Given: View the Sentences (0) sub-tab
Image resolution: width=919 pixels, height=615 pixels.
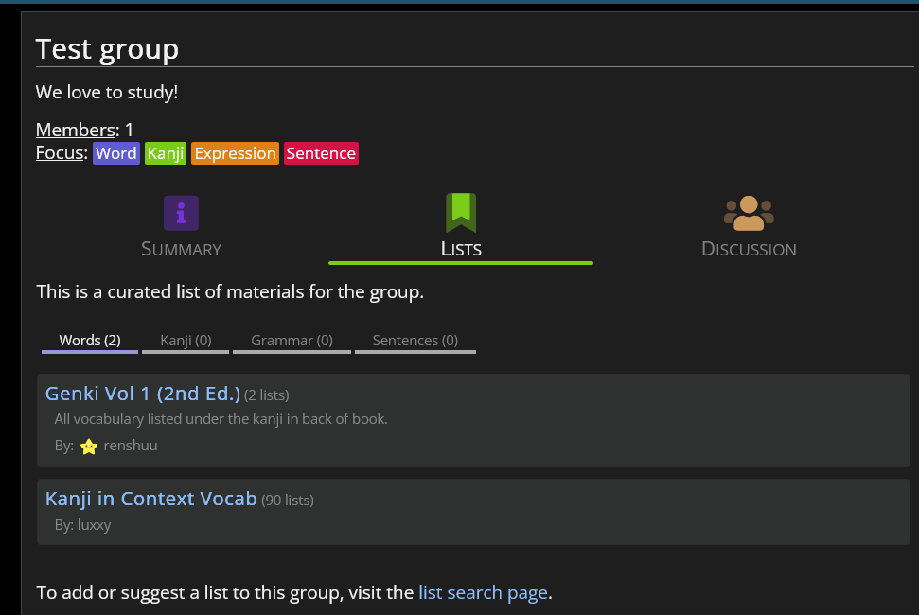Looking at the screenshot, I should (x=415, y=341).
